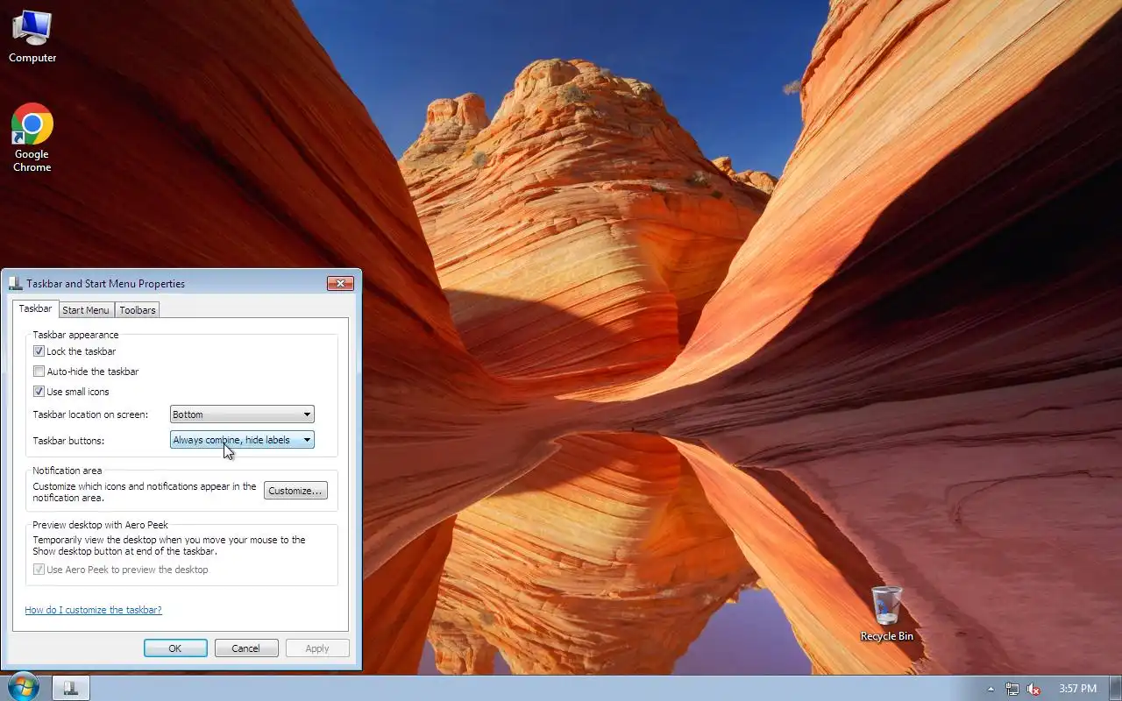Open How do I customize the taskbar link
The image size is (1122, 701).
point(93,610)
